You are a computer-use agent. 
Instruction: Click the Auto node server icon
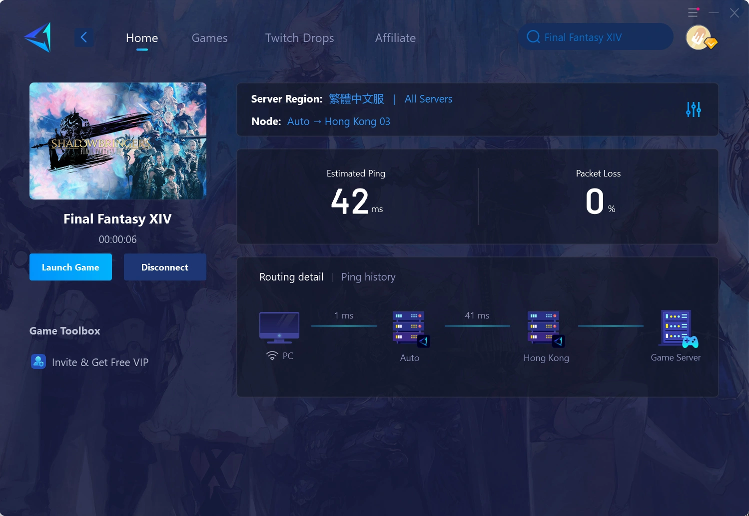tap(410, 328)
